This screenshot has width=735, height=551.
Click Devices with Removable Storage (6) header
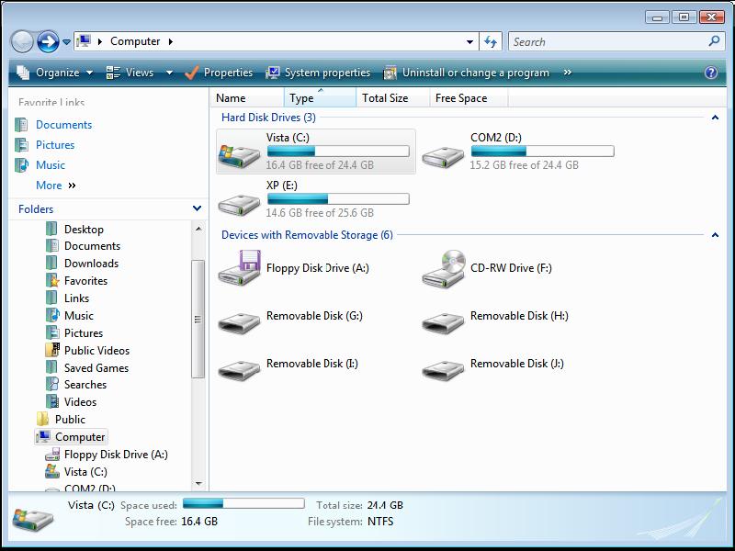pyautogui.click(x=307, y=235)
